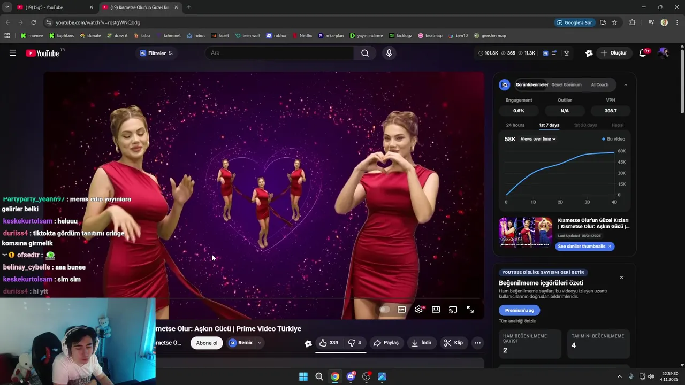Open Chrome tab search dropdown
Viewport: 685px width, 385px height.
point(7,7)
